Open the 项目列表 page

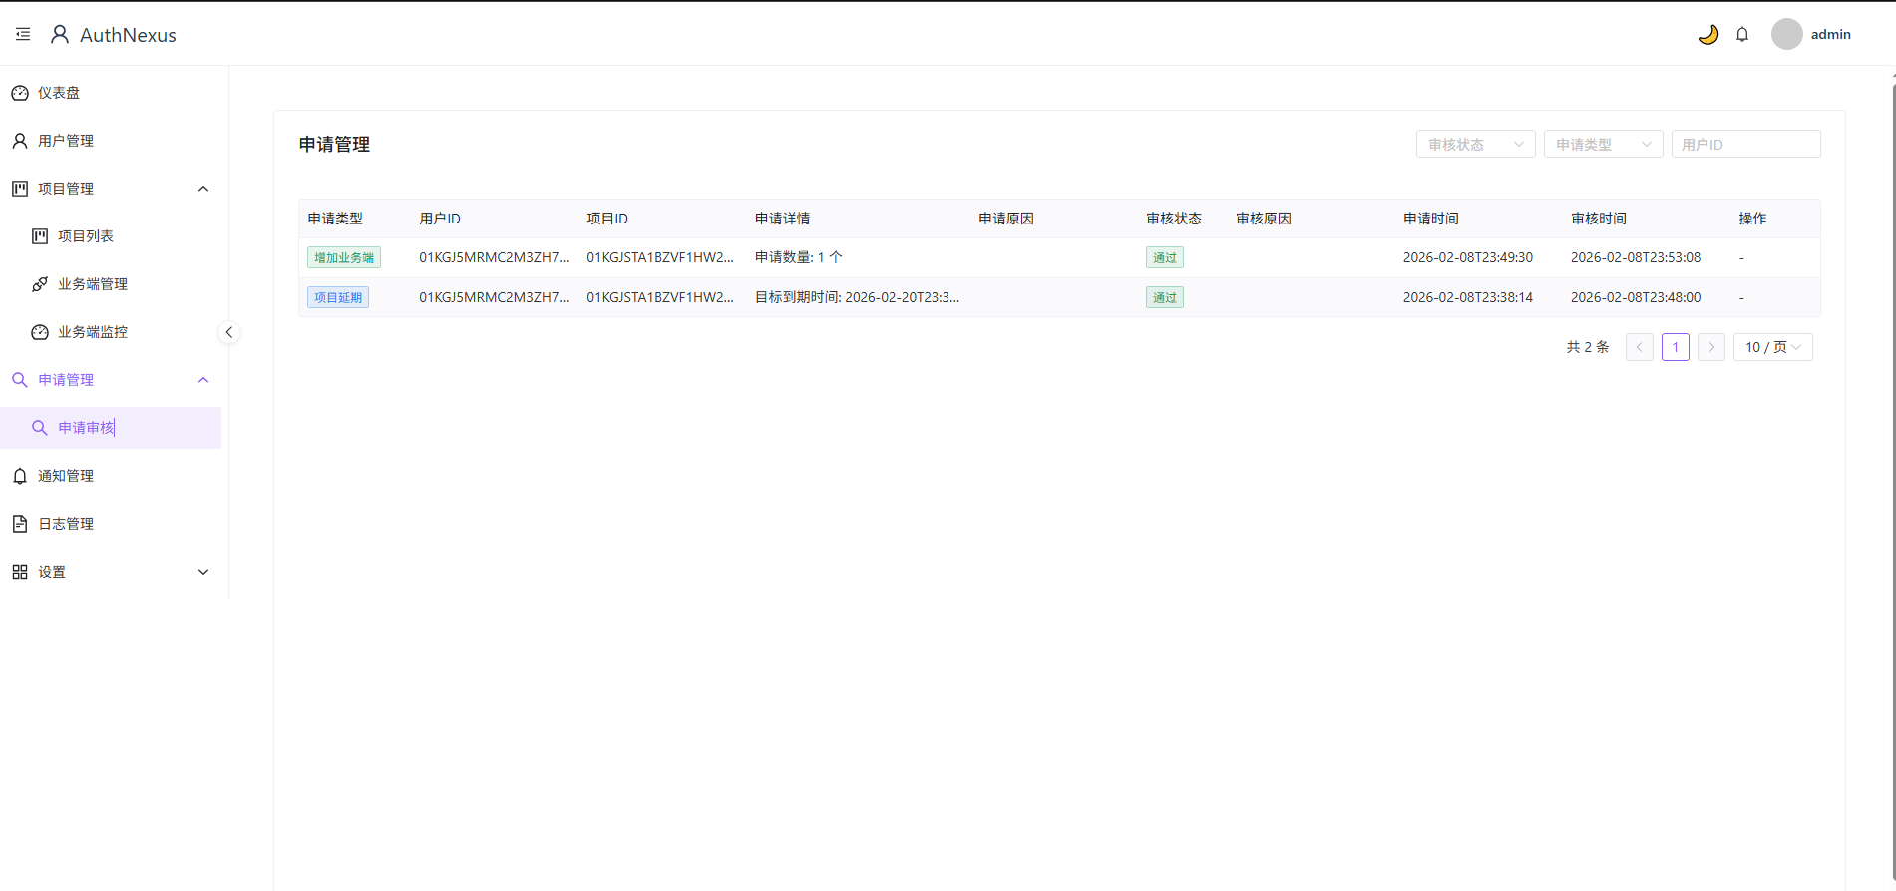point(86,236)
